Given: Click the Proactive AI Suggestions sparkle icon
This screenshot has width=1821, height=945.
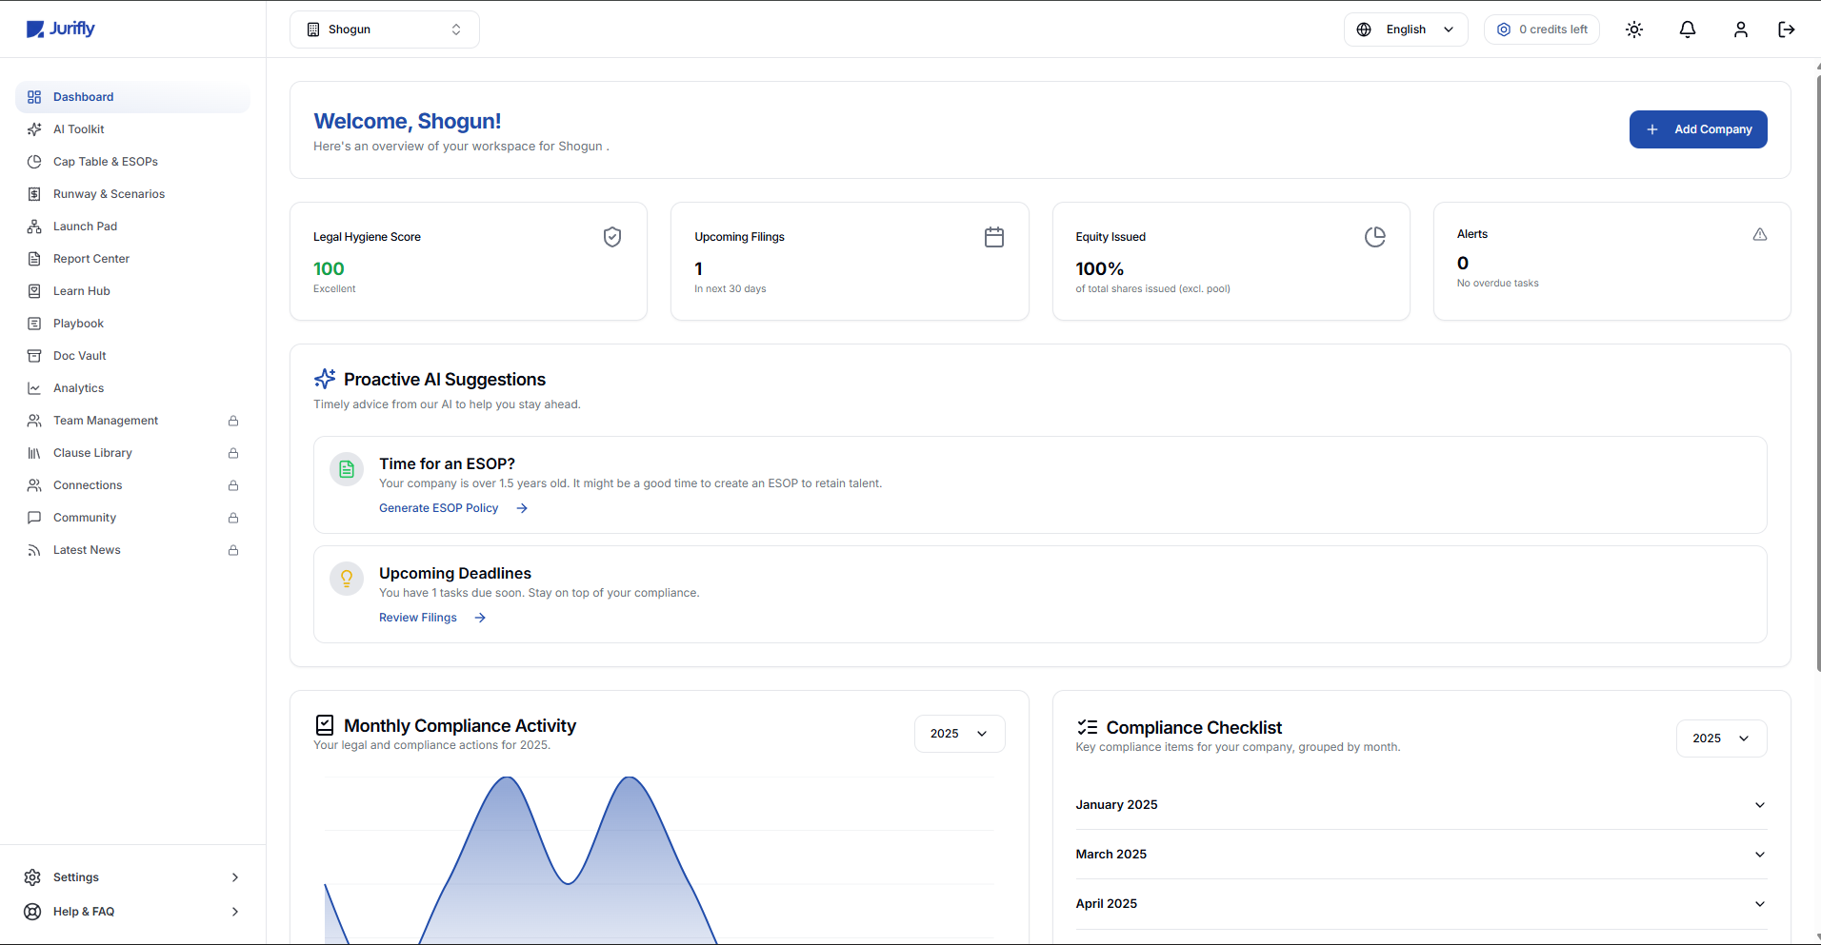Looking at the screenshot, I should 325,379.
